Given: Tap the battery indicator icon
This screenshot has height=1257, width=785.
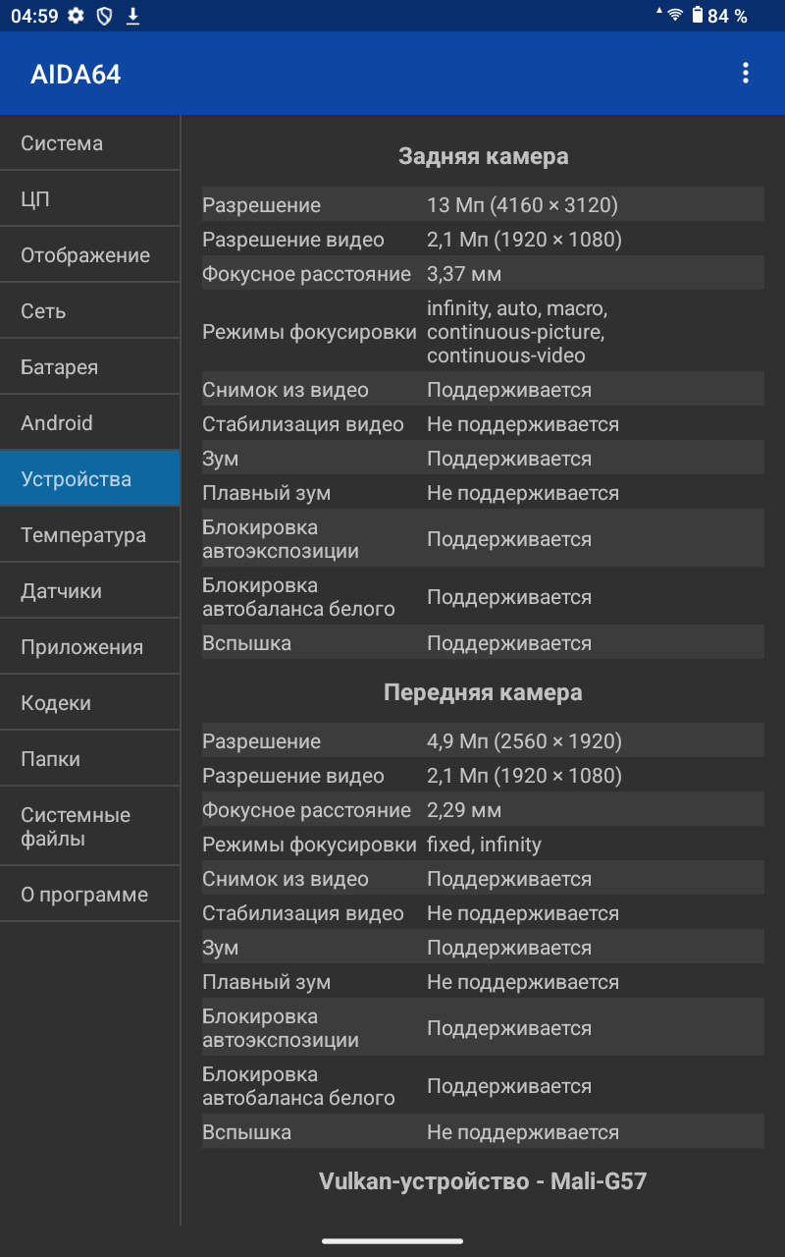Looking at the screenshot, I should click(x=698, y=15).
